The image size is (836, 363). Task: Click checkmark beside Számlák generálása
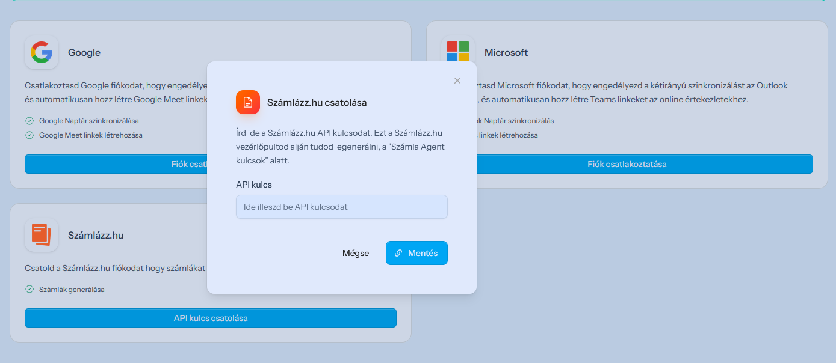[x=29, y=290]
